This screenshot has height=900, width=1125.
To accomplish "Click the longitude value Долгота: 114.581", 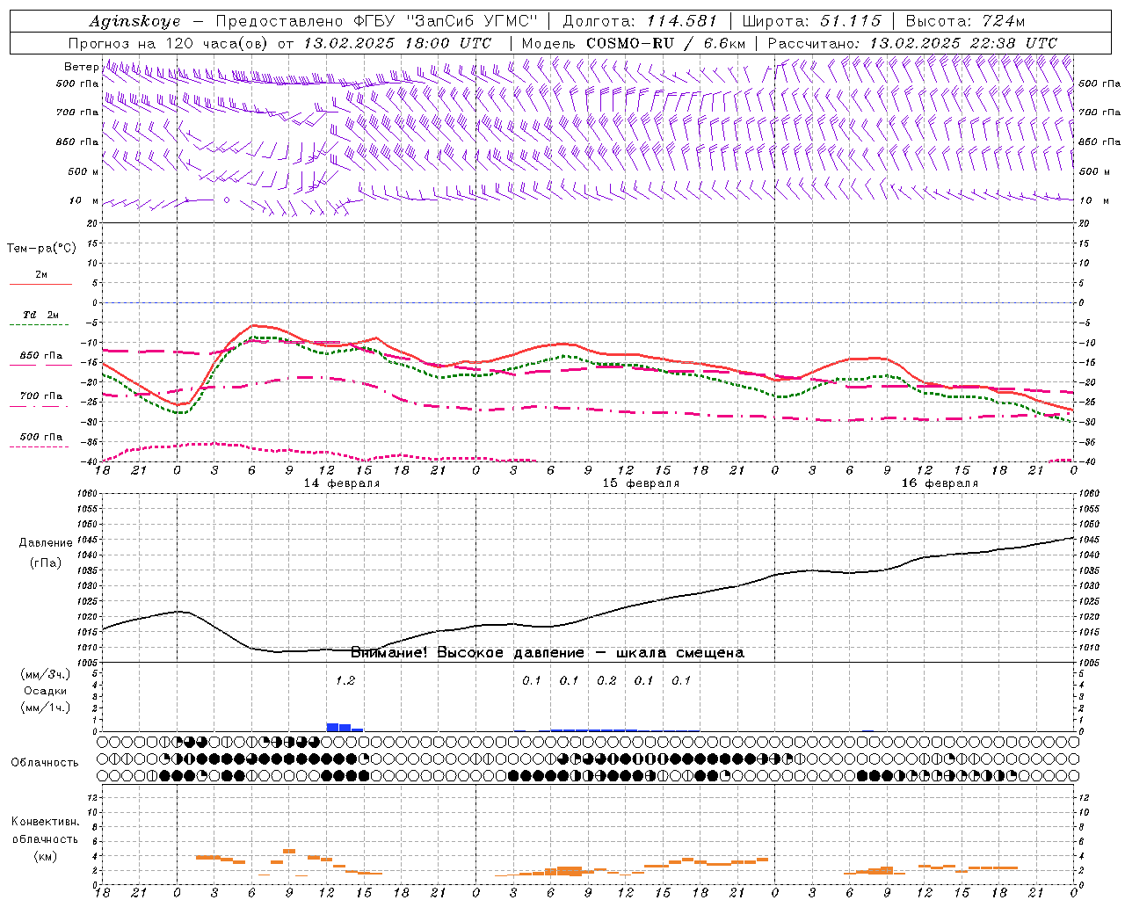I will [640, 21].
